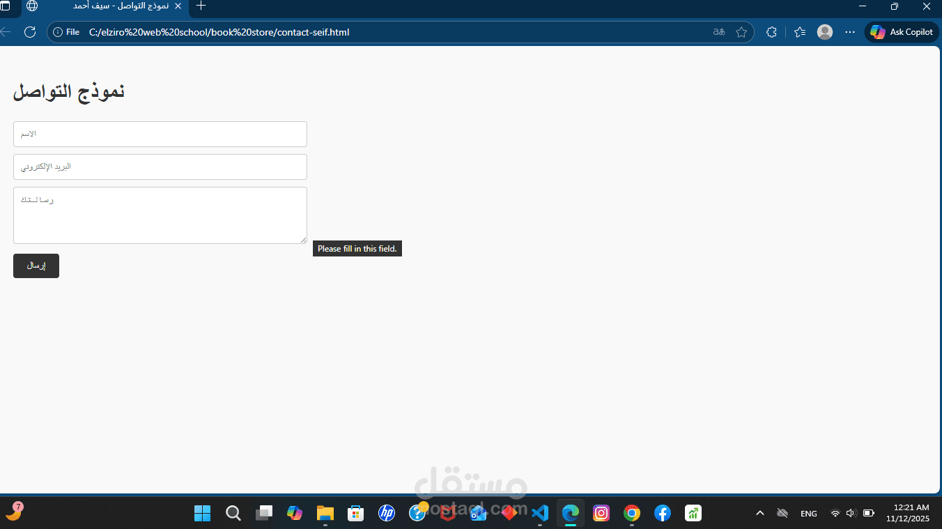
Task: Submit the form with إرسال button
Action: pyautogui.click(x=36, y=266)
